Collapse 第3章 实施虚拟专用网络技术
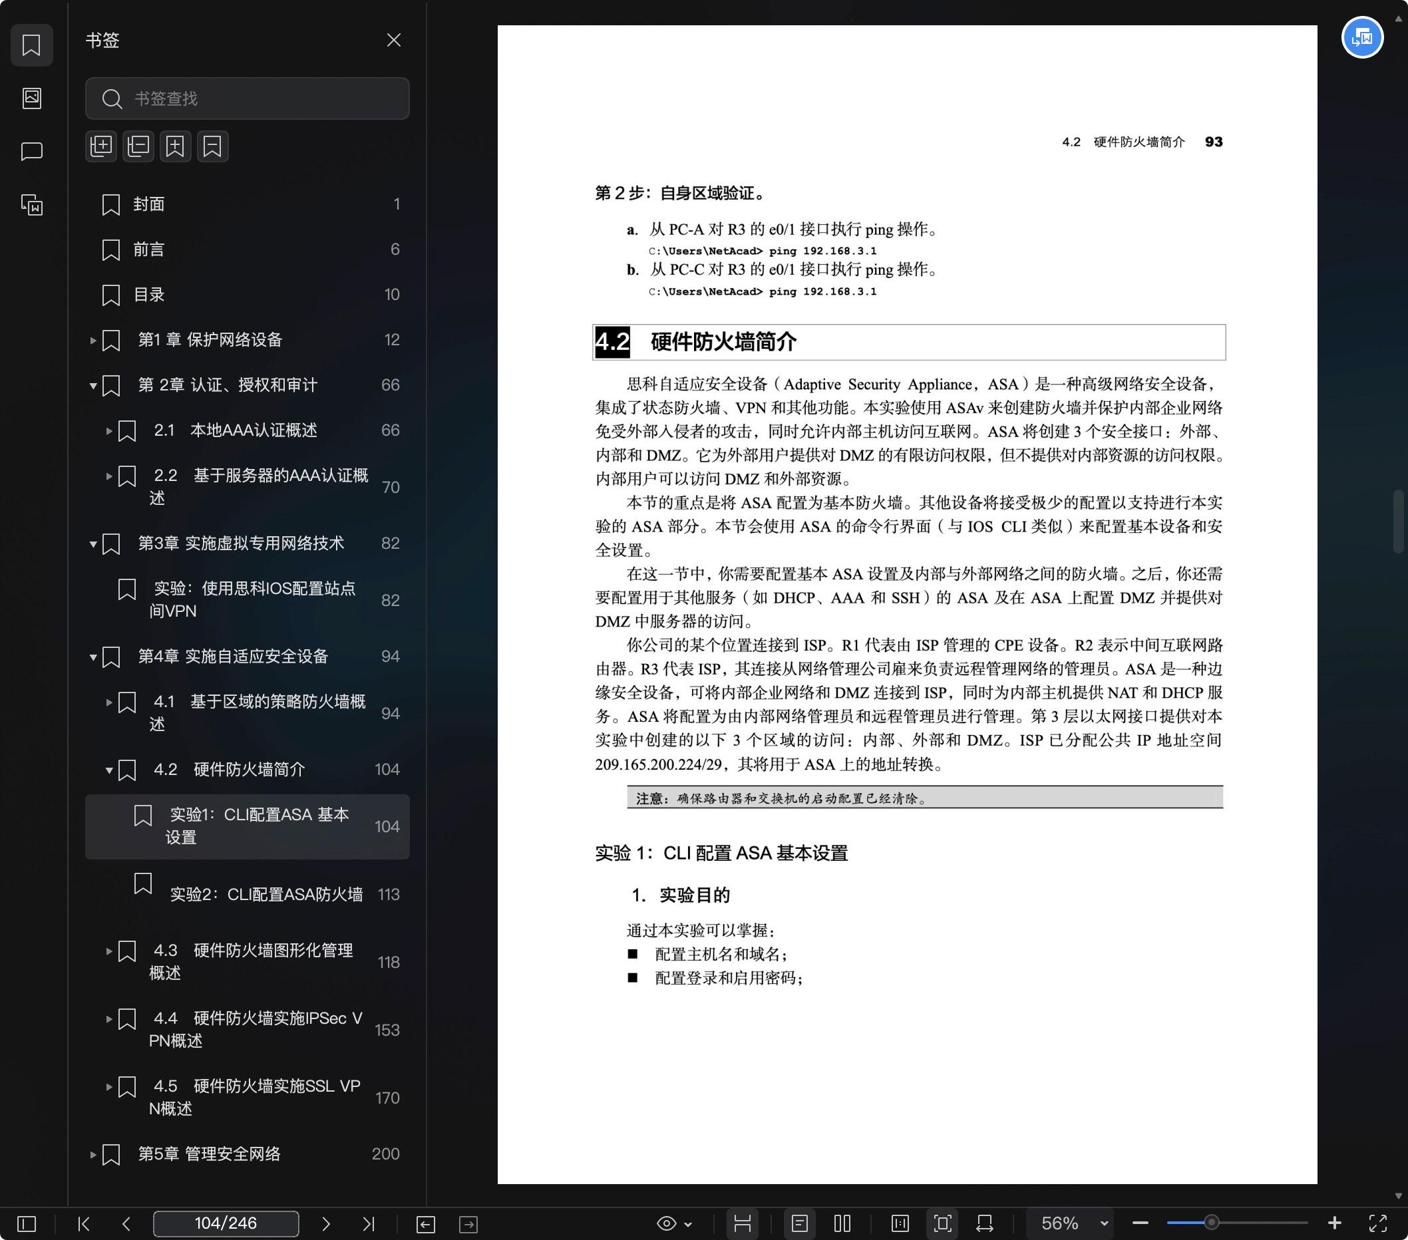1408x1240 pixels. pyautogui.click(x=92, y=544)
